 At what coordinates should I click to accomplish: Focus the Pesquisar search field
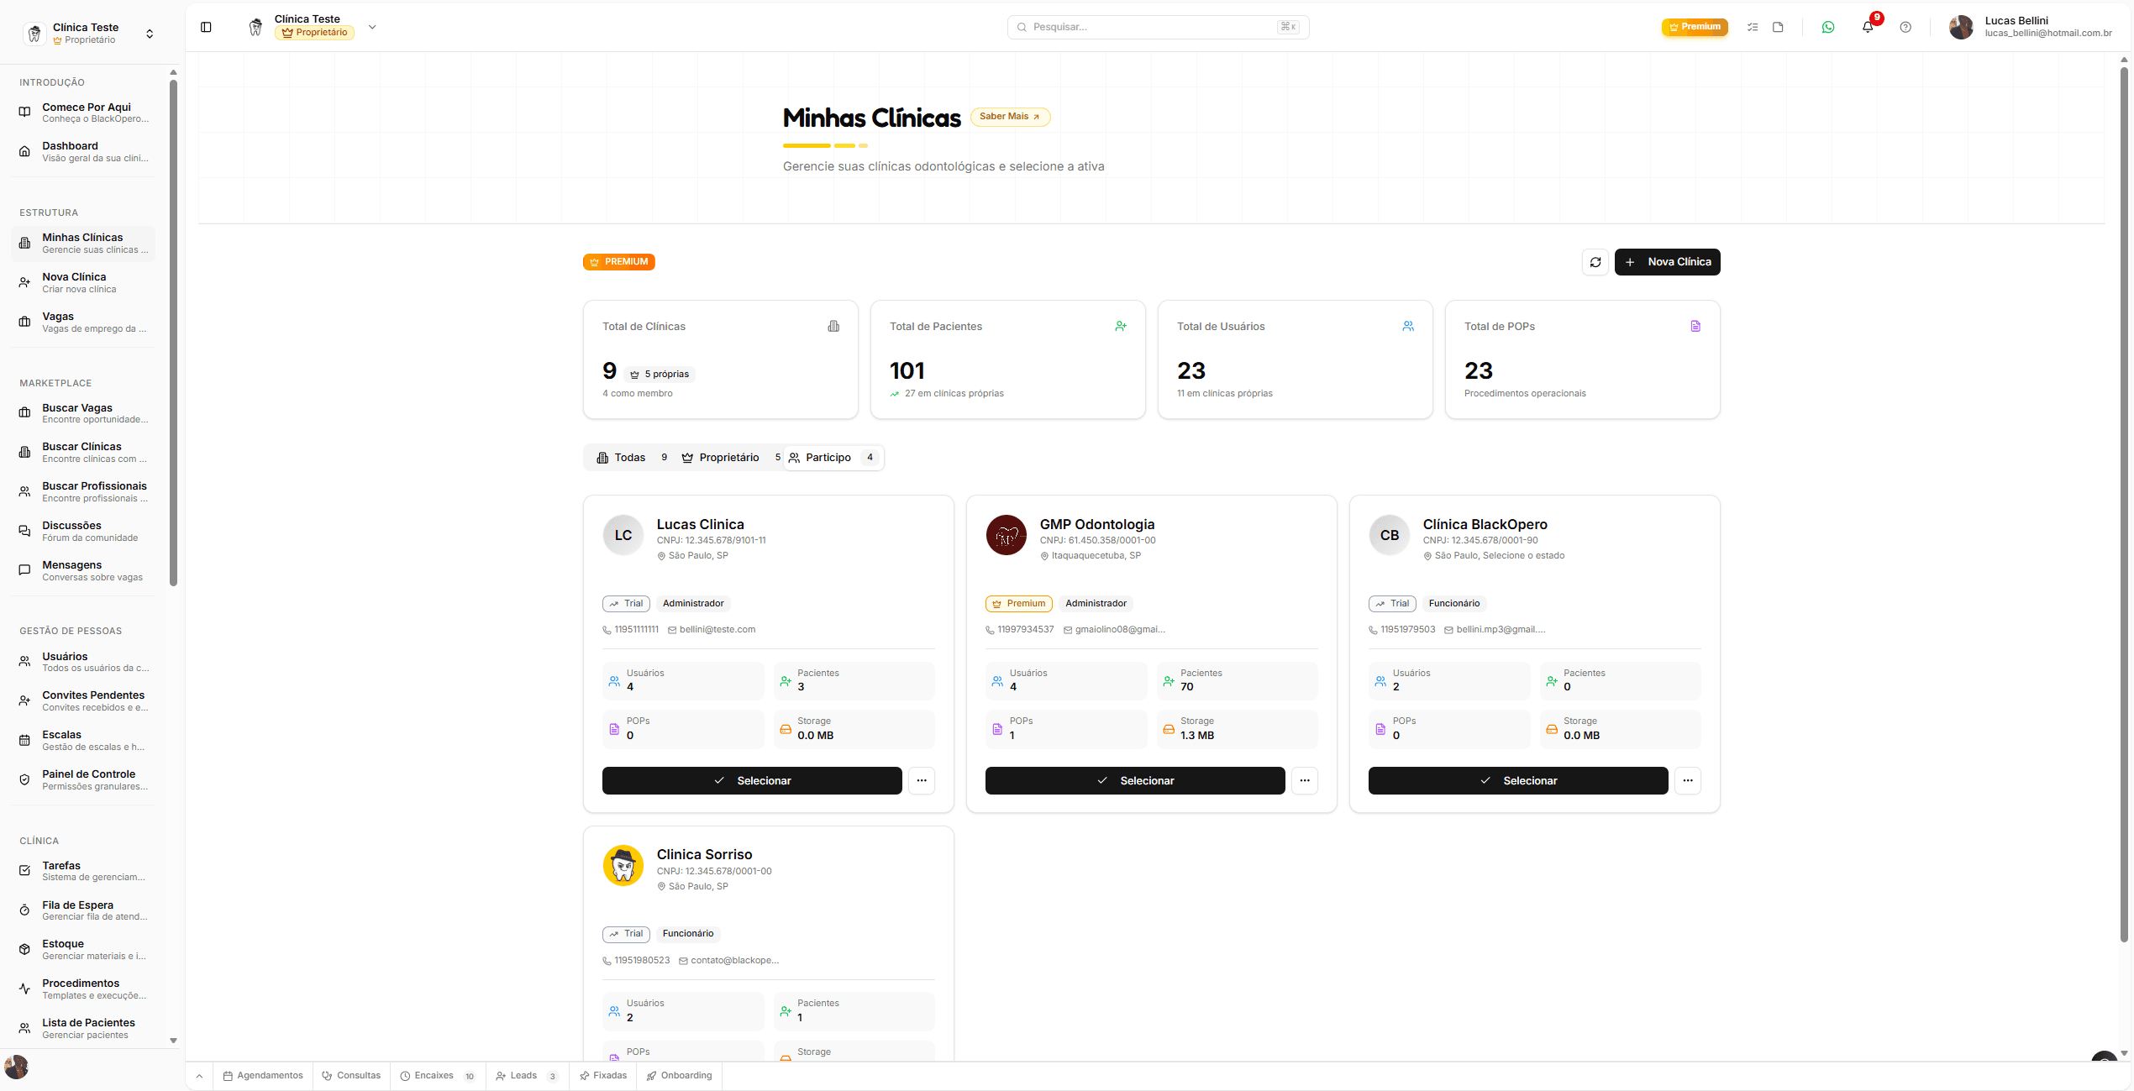click(1158, 27)
